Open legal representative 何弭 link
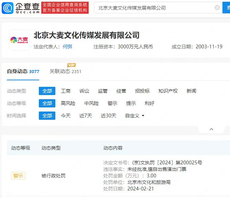230x198 pixels. tap(67, 47)
